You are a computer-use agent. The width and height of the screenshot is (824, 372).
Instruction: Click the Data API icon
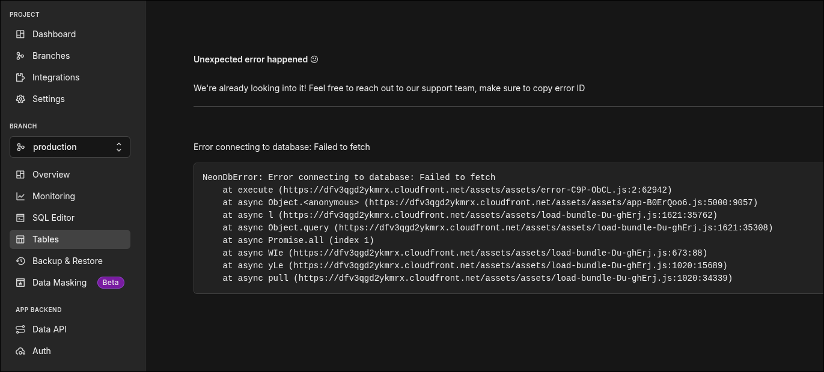point(20,329)
